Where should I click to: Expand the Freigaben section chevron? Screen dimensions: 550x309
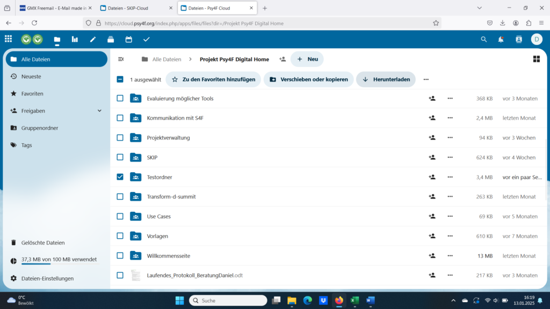(x=99, y=111)
